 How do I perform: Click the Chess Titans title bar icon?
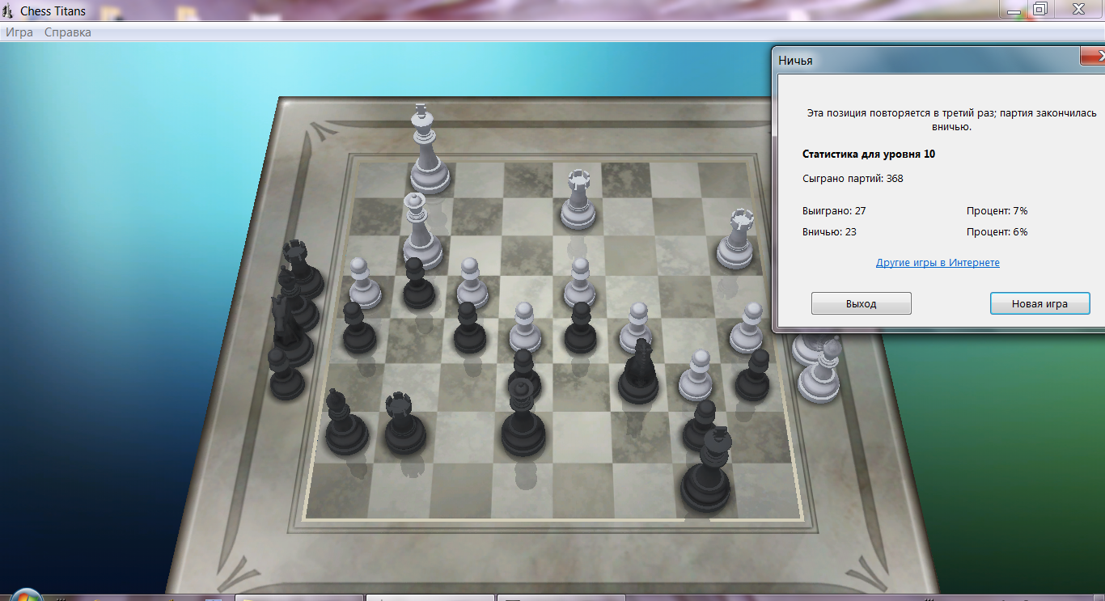[x=8, y=11]
